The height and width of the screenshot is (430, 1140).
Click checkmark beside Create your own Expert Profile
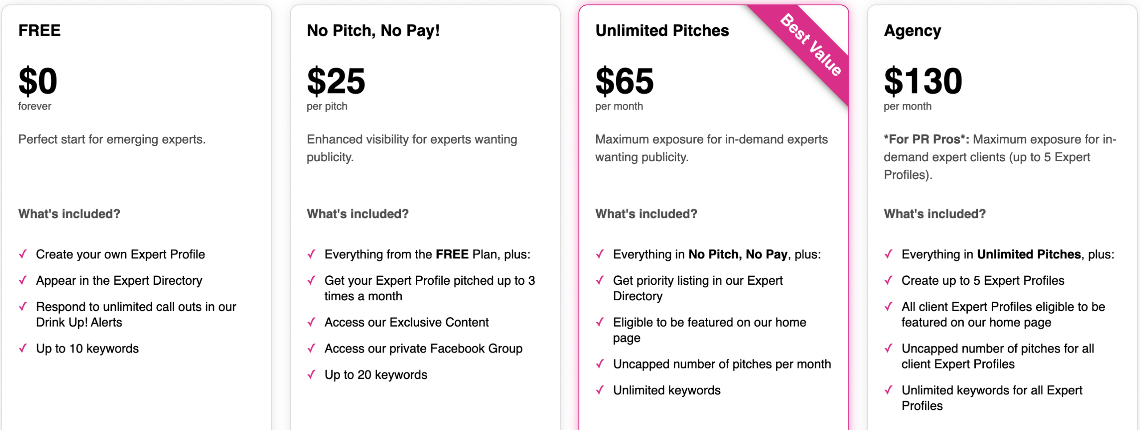pos(23,254)
